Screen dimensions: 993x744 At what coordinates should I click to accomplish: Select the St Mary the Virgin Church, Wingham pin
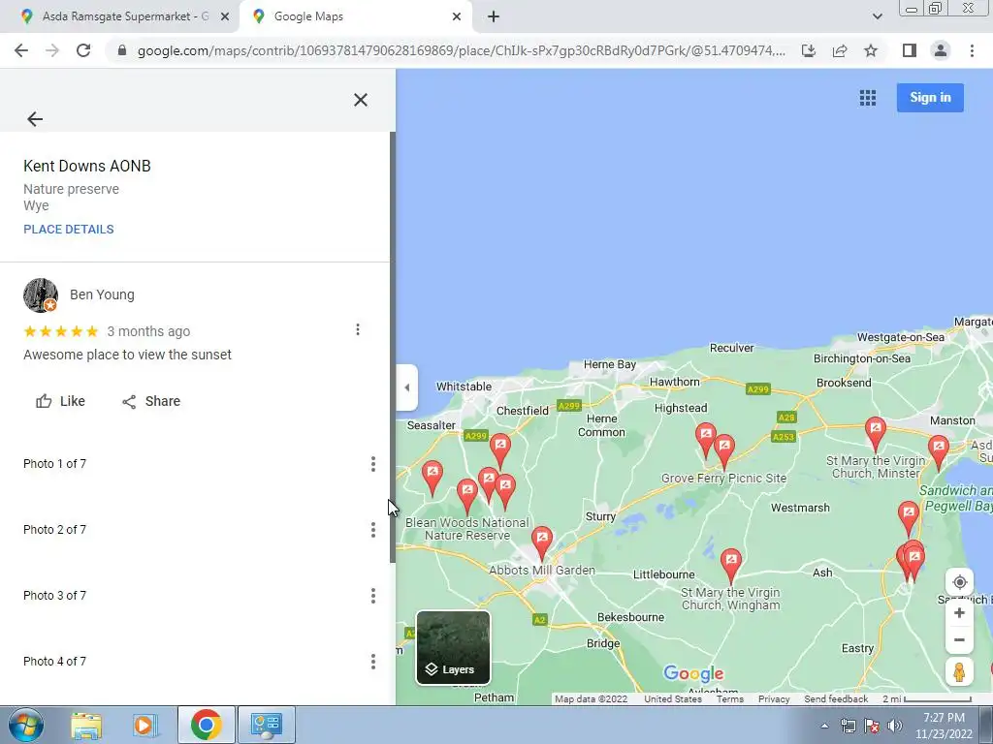click(731, 565)
